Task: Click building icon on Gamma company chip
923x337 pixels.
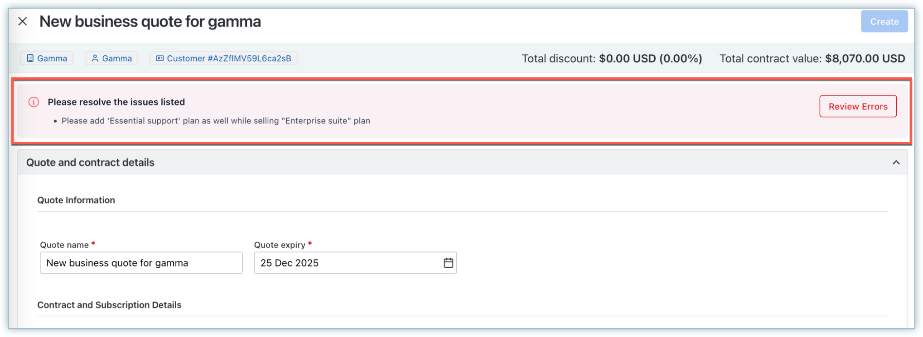Action: click(30, 58)
